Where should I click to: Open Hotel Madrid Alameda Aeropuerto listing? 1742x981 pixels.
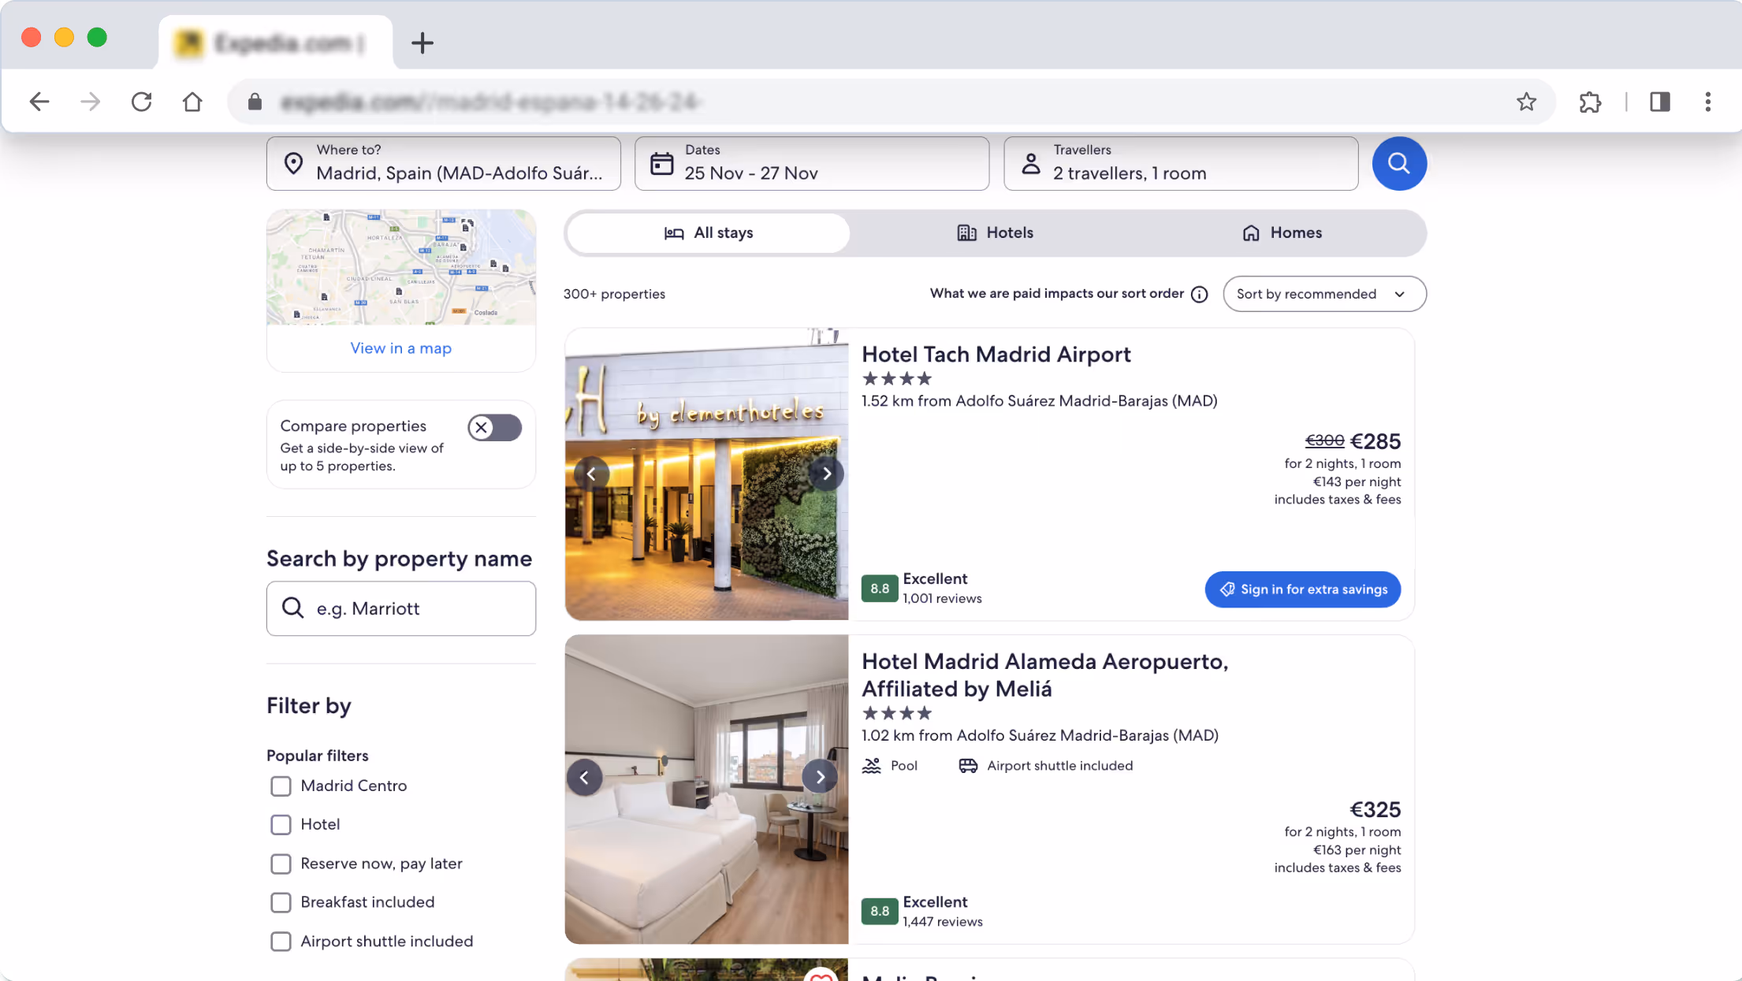1045,674
